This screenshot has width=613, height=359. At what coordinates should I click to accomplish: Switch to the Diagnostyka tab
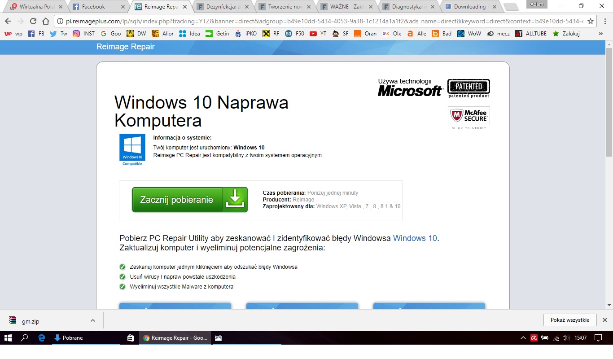click(x=409, y=7)
